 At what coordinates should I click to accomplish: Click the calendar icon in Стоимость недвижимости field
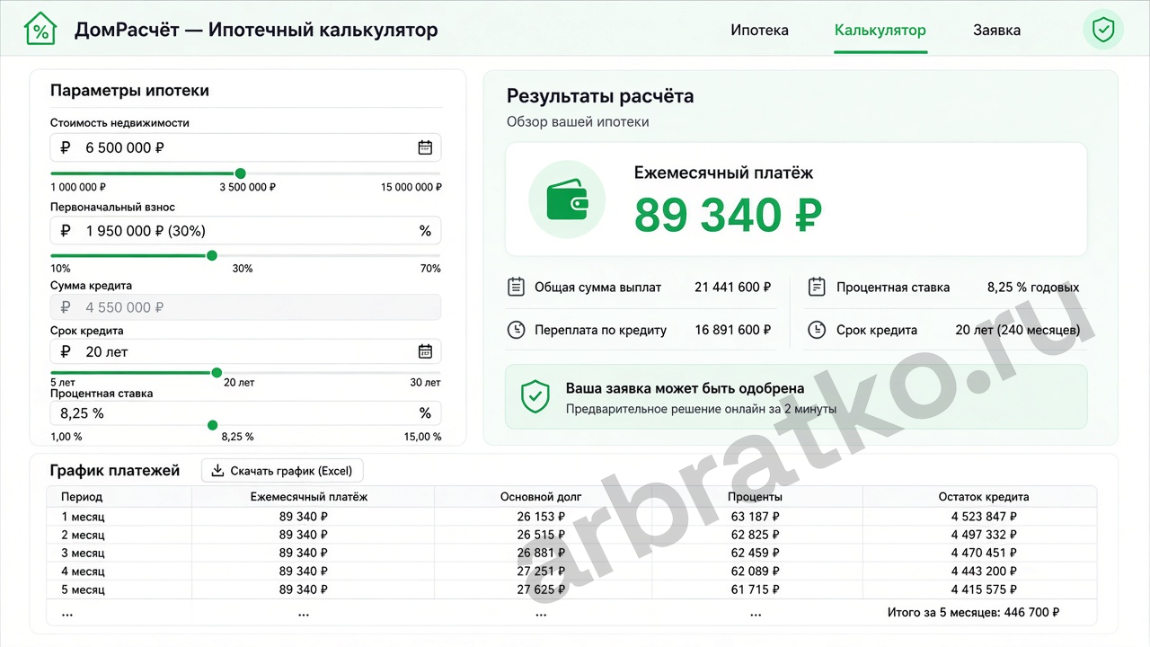(425, 147)
